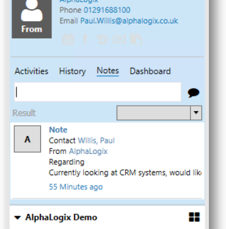Click the exclamation mark icon
Screen dimensions: 226x229
[86, 39]
